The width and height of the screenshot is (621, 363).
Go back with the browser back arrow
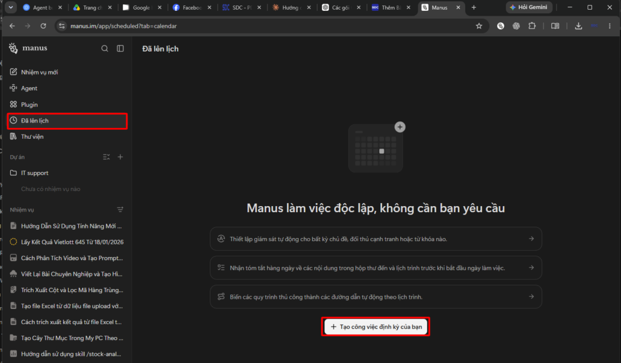12,26
